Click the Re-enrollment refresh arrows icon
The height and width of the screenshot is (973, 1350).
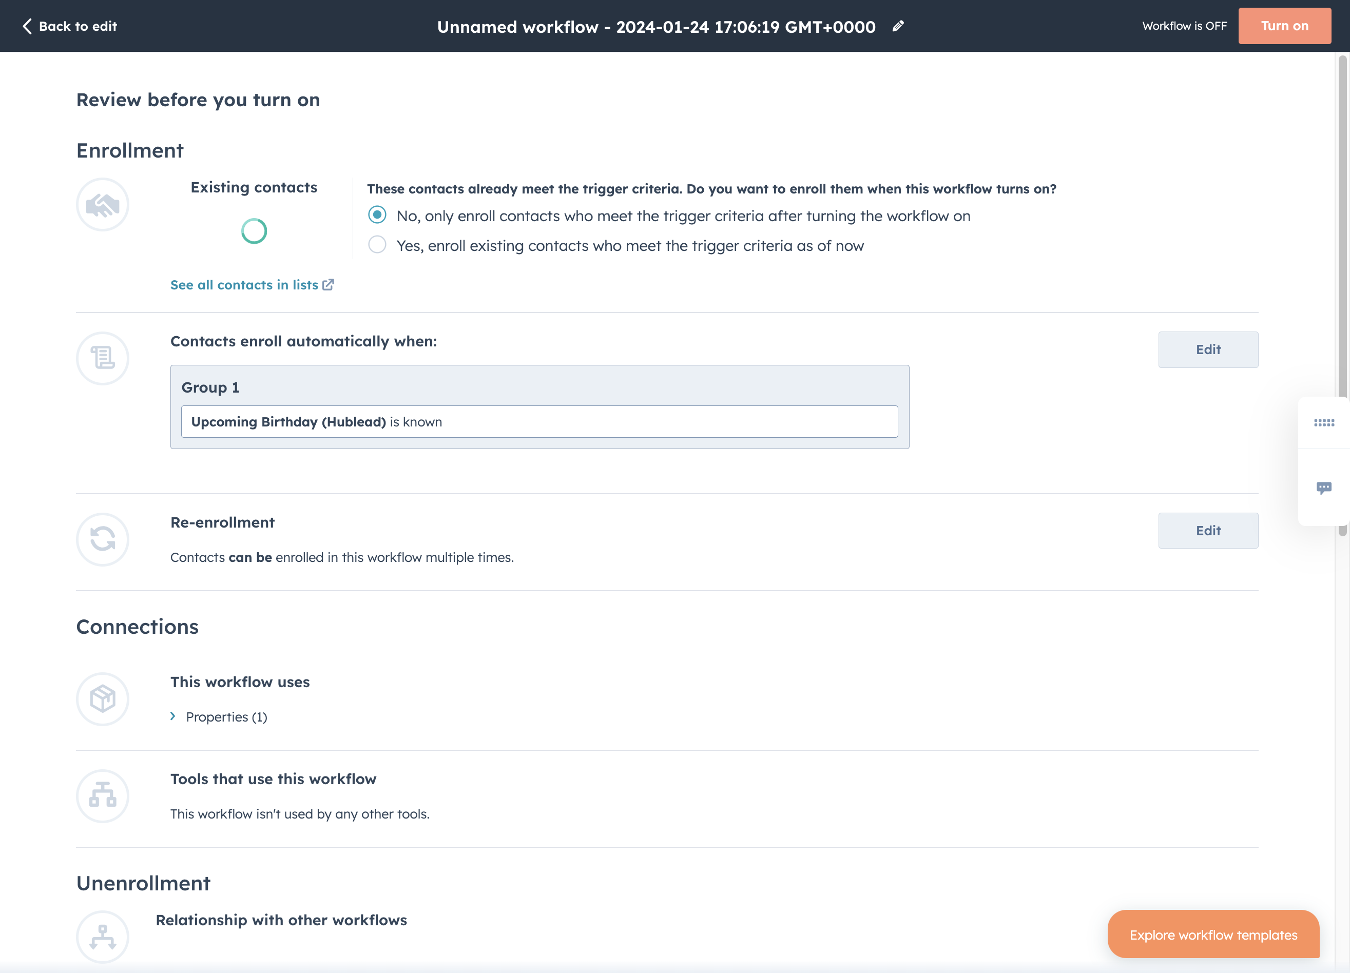(102, 539)
